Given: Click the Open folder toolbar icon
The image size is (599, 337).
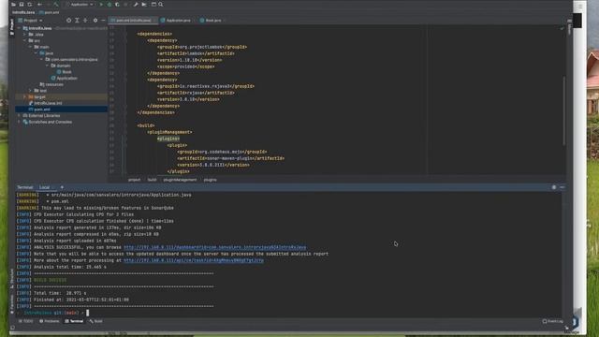Looking at the screenshot, I should tap(13, 5).
